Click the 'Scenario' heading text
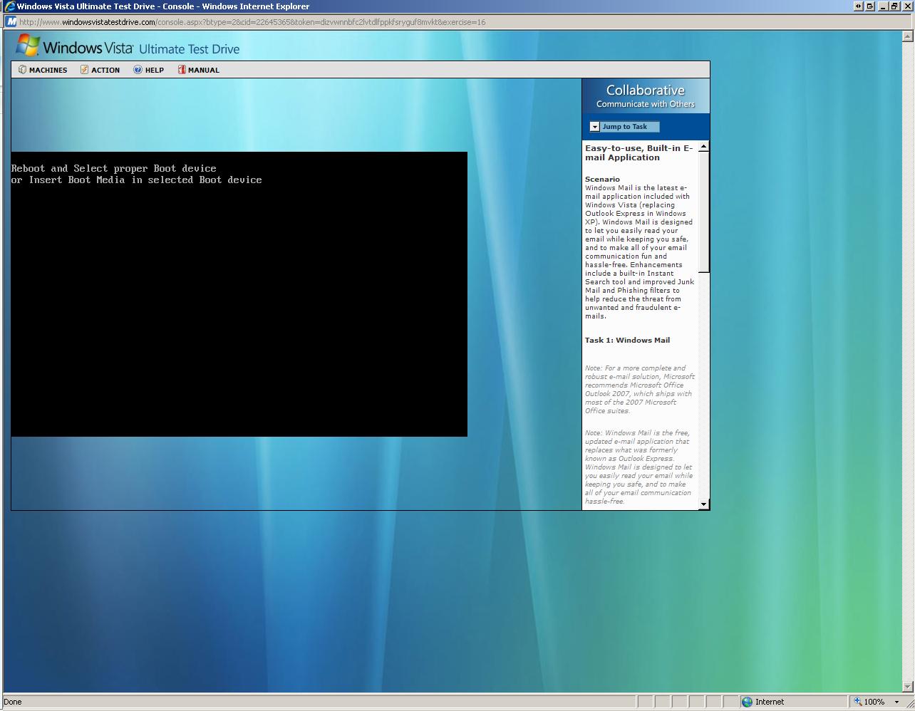Image resolution: width=915 pixels, height=711 pixels. point(602,180)
